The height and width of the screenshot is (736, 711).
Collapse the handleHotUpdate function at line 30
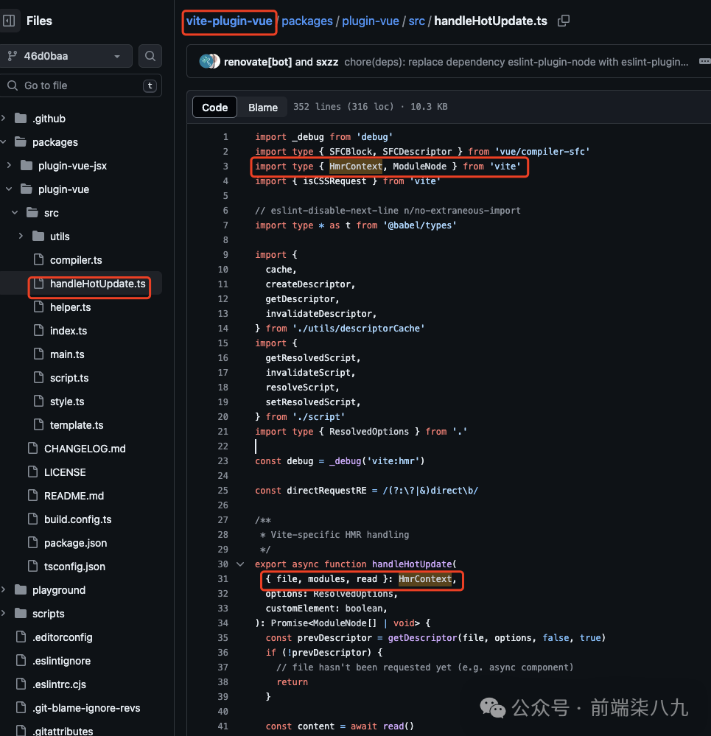(x=240, y=564)
